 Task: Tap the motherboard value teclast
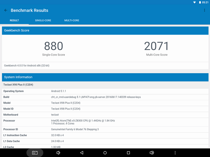click(x=55, y=115)
